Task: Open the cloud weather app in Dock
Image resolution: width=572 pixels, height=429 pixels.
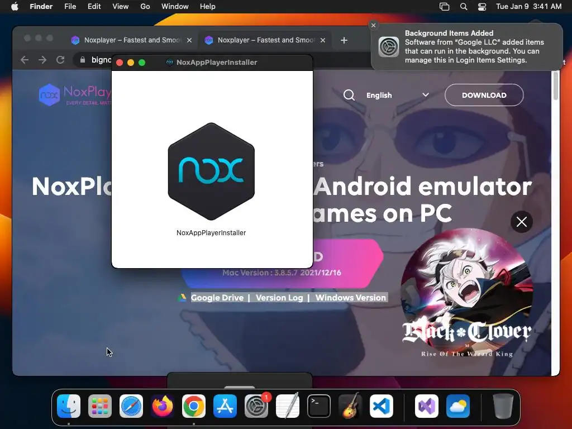Action: 458,406
